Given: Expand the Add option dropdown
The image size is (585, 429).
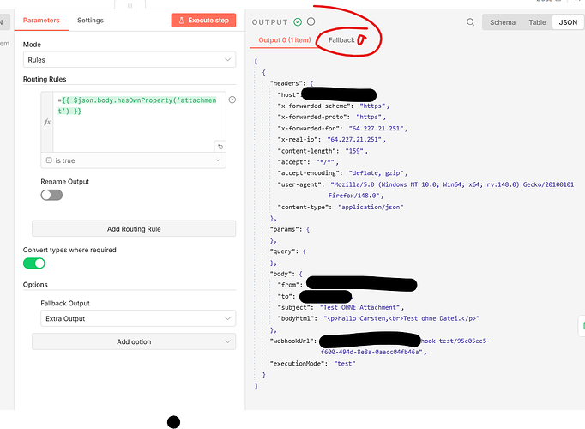Looking at the screenshot, I should pyautogui.click(x=134, y=341).
